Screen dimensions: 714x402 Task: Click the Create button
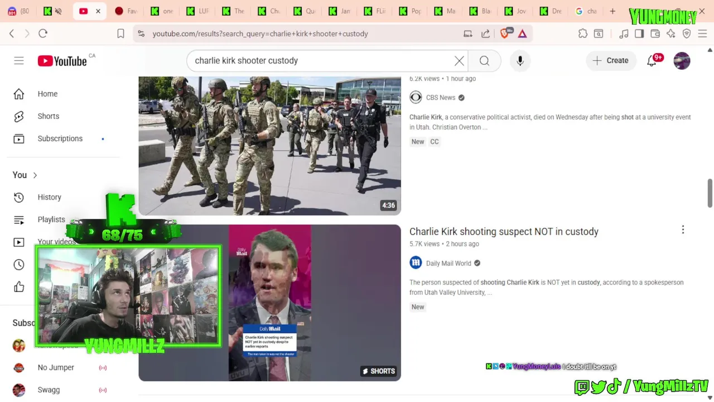pos(610,60)
